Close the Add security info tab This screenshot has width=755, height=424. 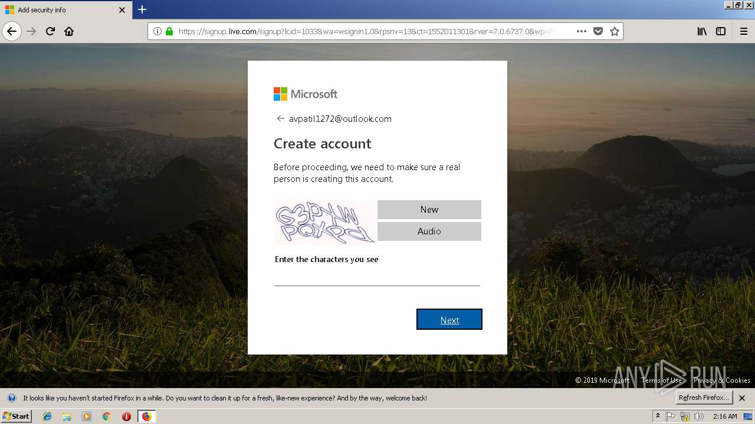pyautogui.click(x=122, y=10)
